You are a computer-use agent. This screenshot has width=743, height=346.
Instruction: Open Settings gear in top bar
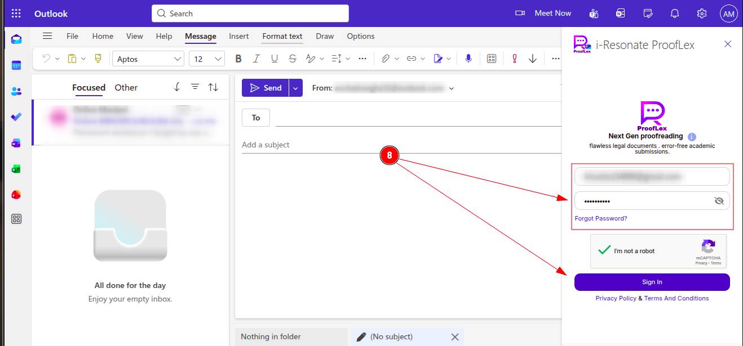tap(701, 14)
